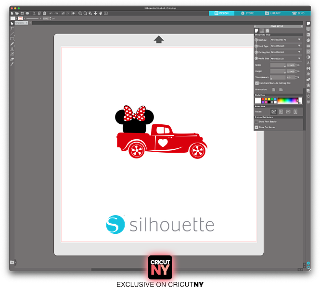This screenshot has height=290, width=320.
Task: Open a file using the folder icon
Action: click(x=17, y=13)
